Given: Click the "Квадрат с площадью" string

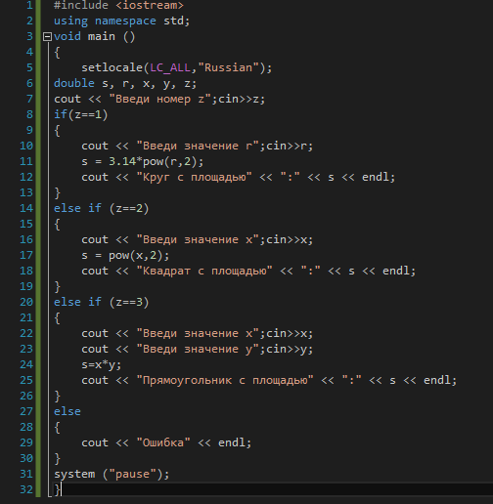Looking at the screenshot, I should click(204, 271).
